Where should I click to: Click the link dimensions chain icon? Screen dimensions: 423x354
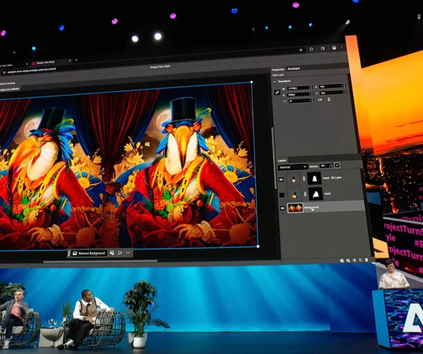click(277, 92)
